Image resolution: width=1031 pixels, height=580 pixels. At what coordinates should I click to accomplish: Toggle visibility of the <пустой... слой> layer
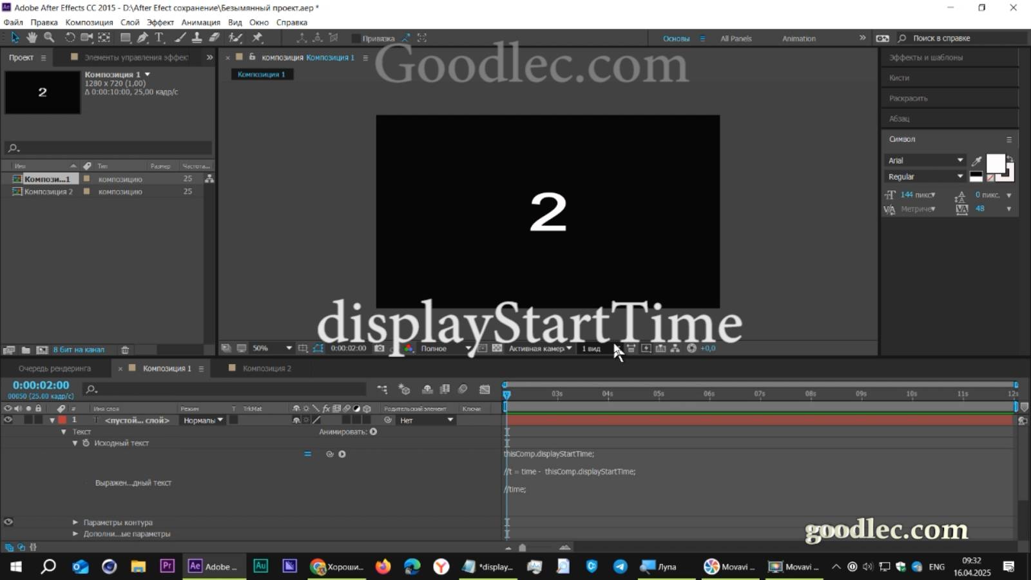8,420
